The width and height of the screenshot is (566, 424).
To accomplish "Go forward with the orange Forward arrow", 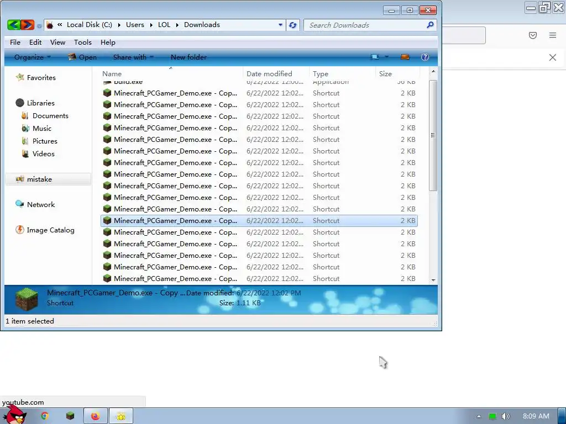I will [27, 24].
